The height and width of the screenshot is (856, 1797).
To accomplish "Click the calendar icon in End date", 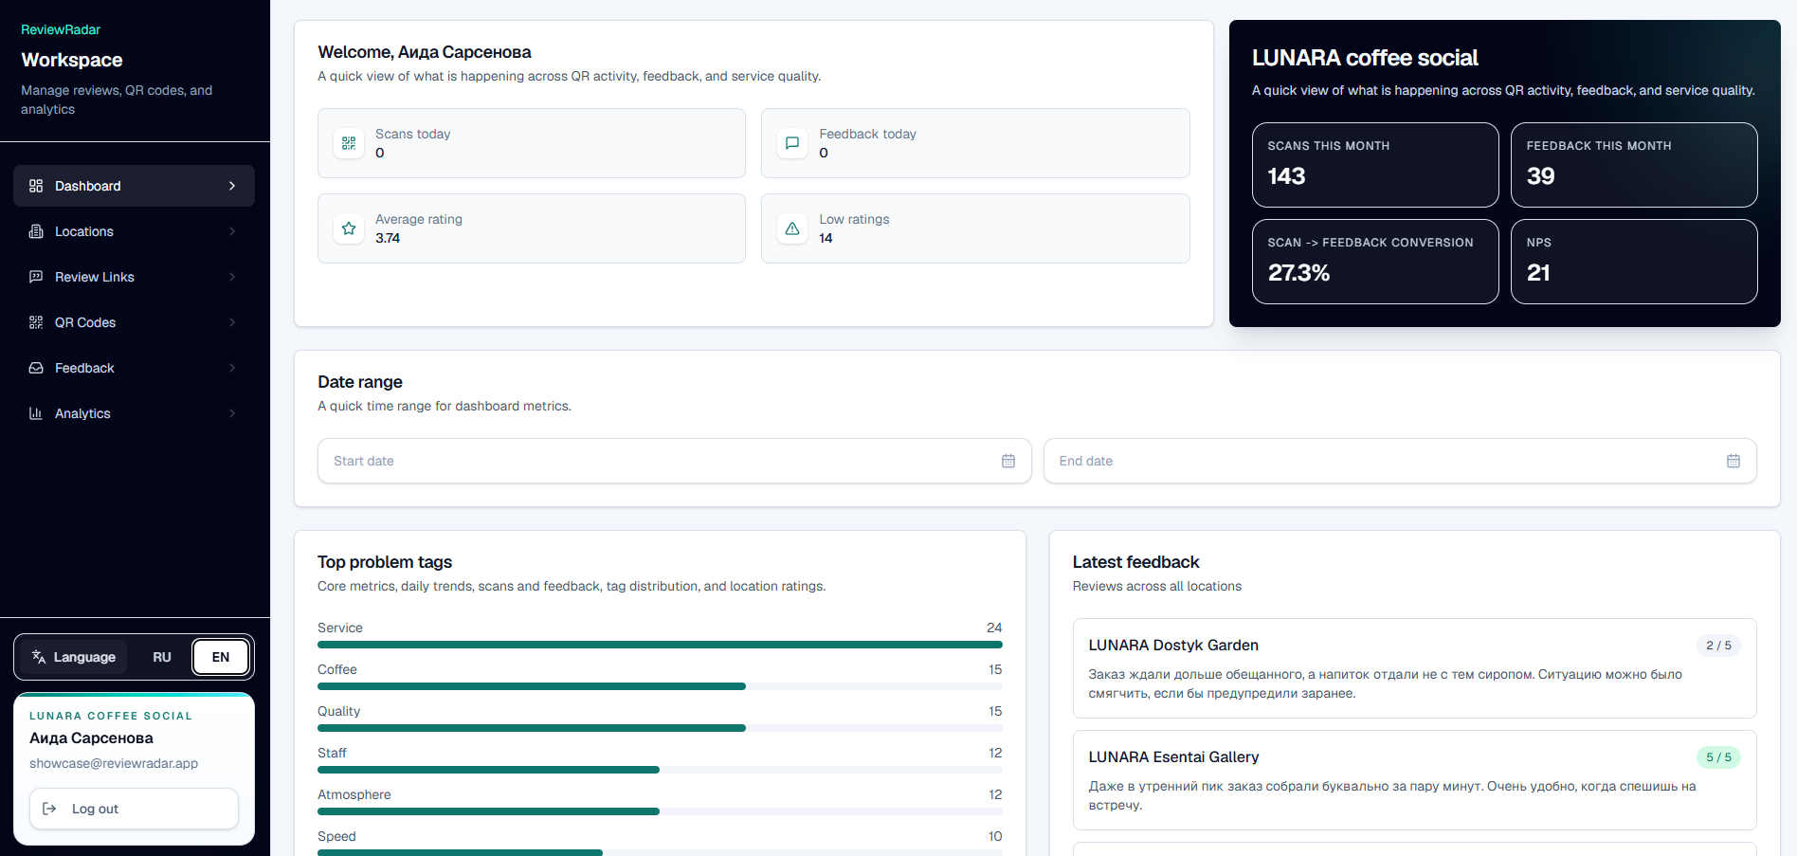I will click(1733, 461).
